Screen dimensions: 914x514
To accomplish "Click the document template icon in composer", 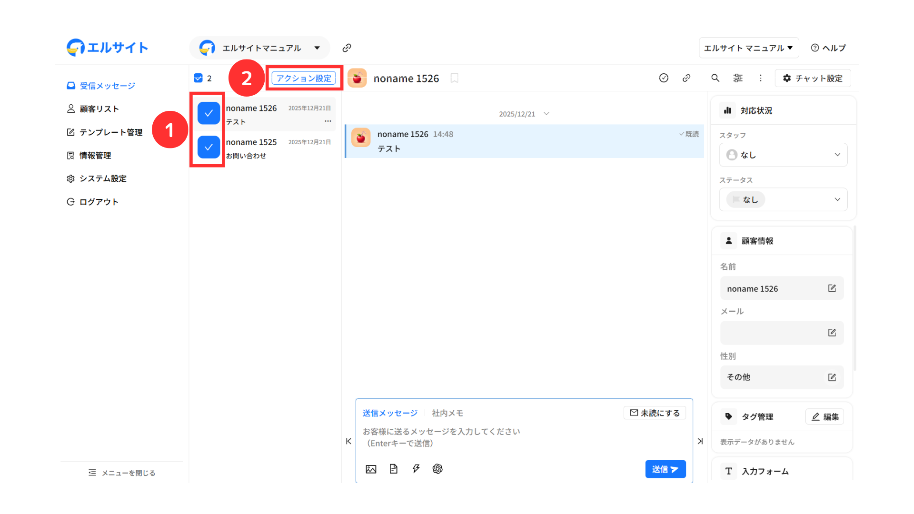I will coord(393,469).
